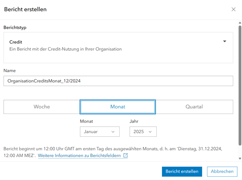Select the Woche period tab
The image size is (242, 180).
pos(42,107)
